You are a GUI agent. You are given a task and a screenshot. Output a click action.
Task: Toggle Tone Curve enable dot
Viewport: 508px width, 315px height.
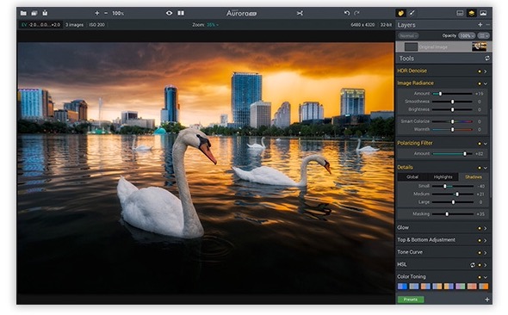(480, 253)
